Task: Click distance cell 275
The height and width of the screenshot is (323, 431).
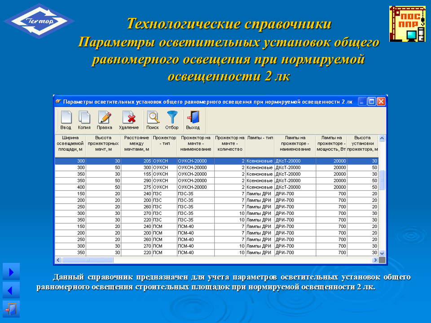Action: coord(136,188)
